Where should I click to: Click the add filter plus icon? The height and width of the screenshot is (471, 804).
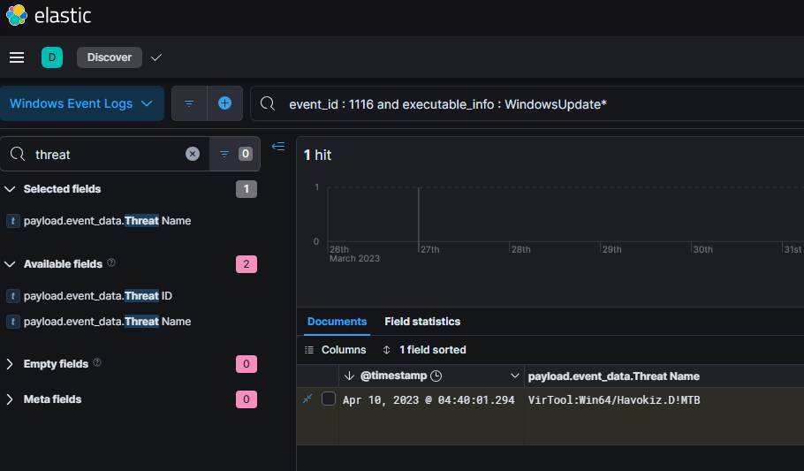point(224,103)
